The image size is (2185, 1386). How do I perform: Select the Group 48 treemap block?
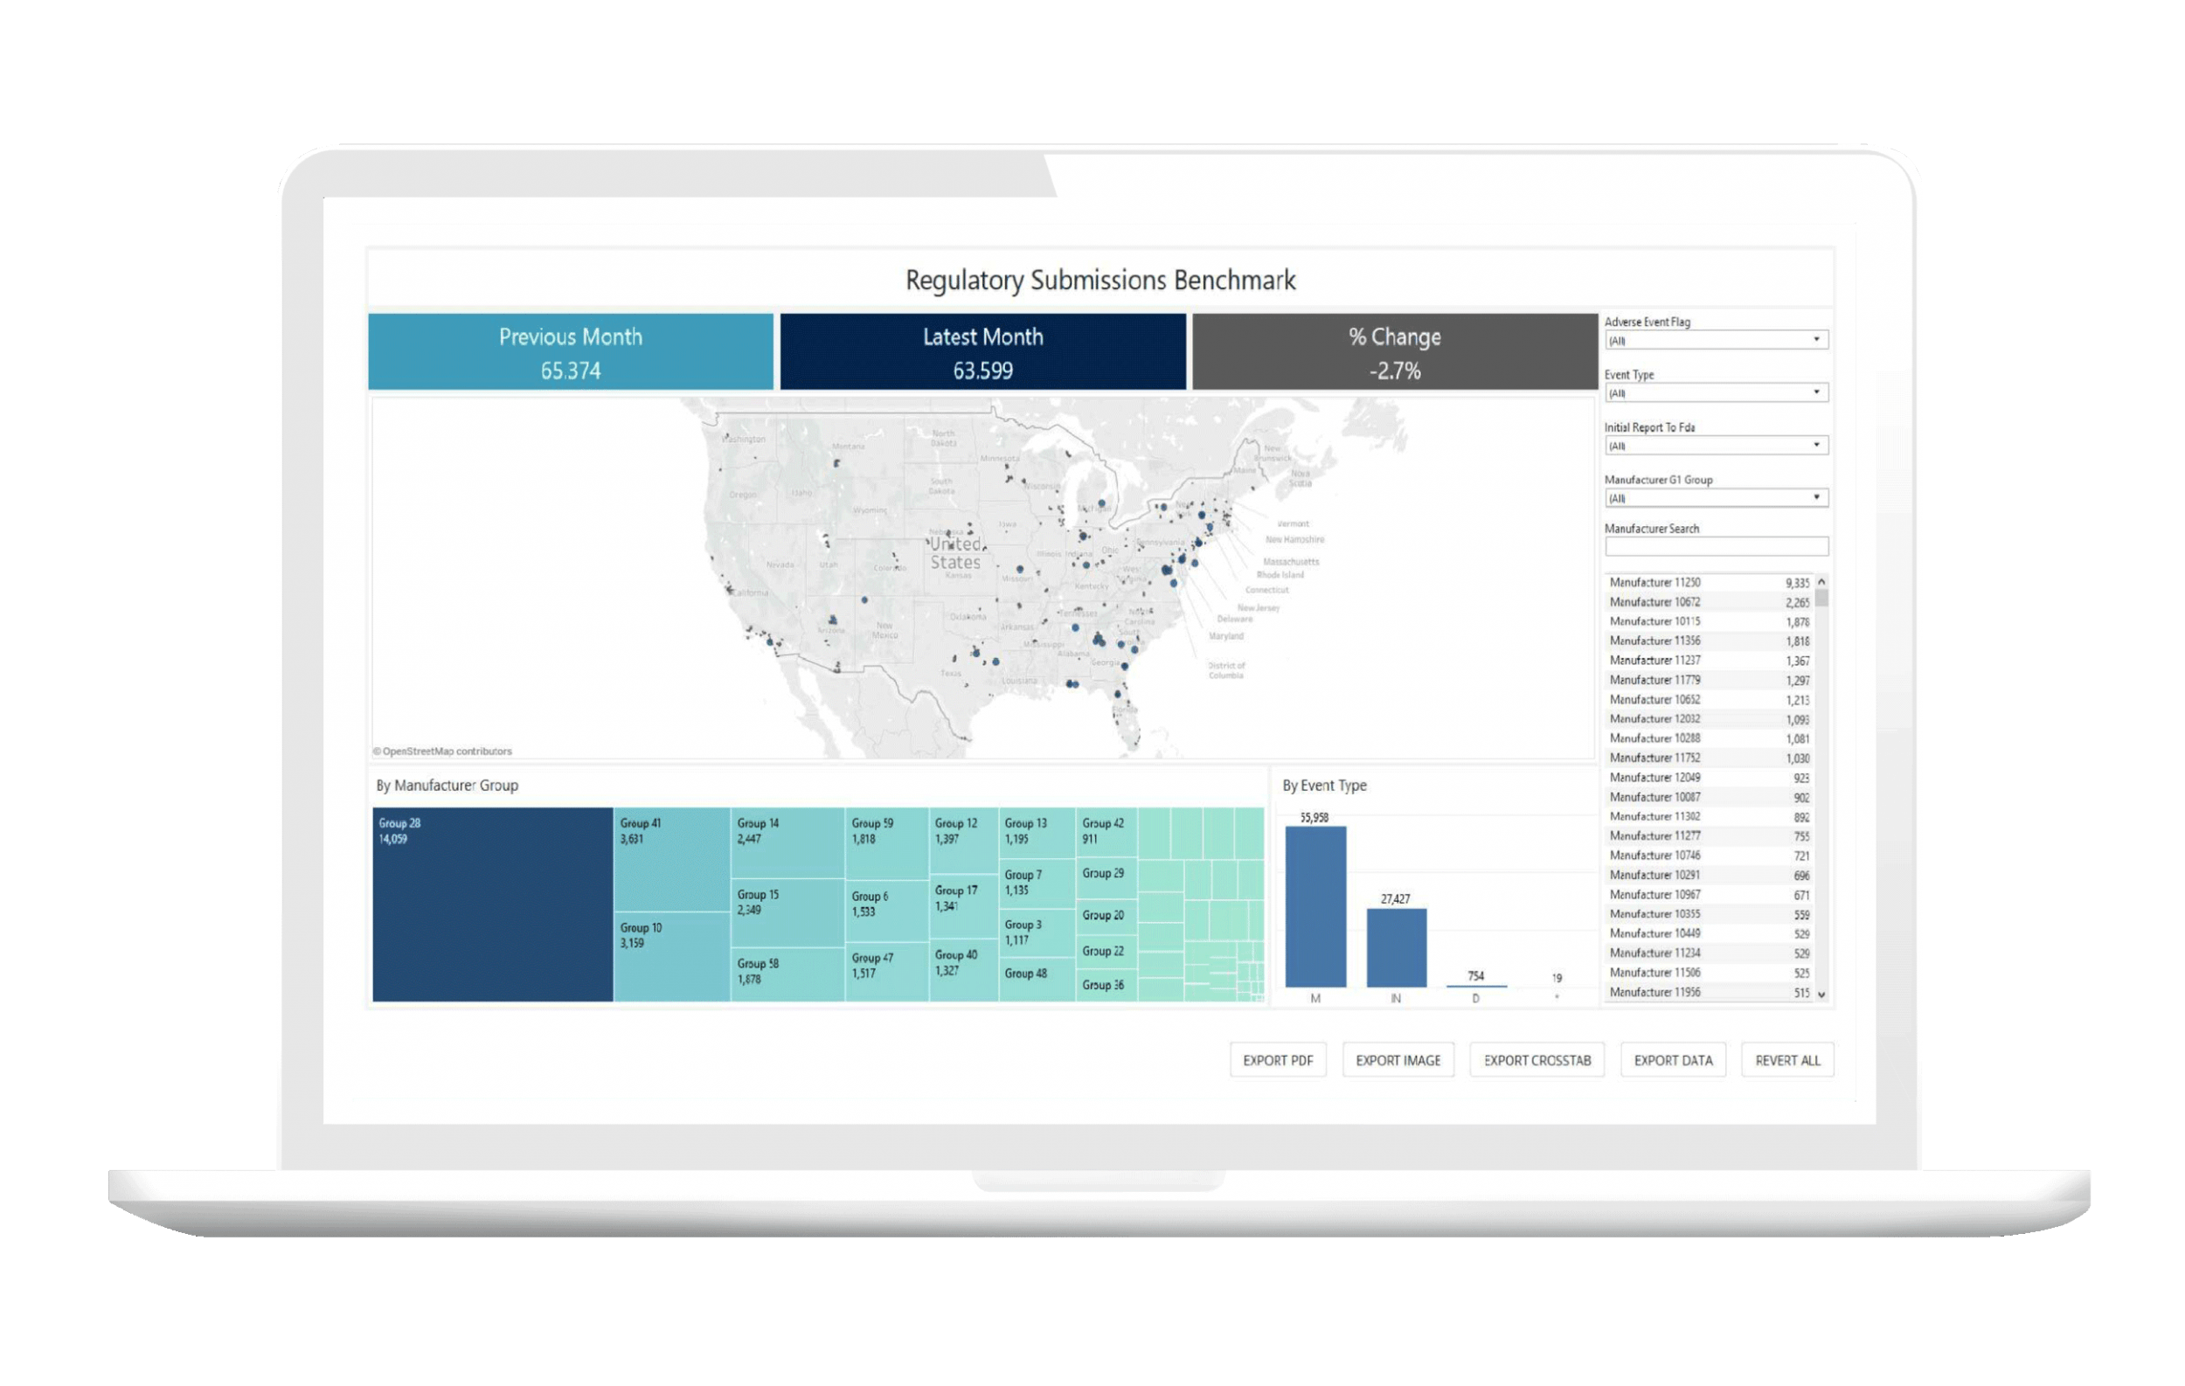click(1037, 981)
